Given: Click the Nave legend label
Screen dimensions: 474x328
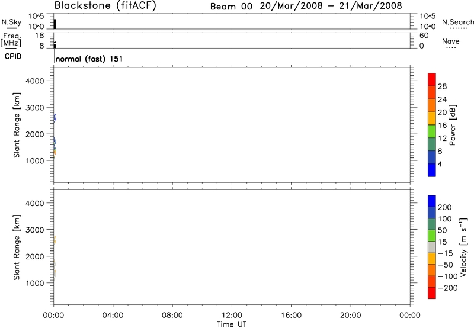Looking at the screenshot, I should coord(451,41).
